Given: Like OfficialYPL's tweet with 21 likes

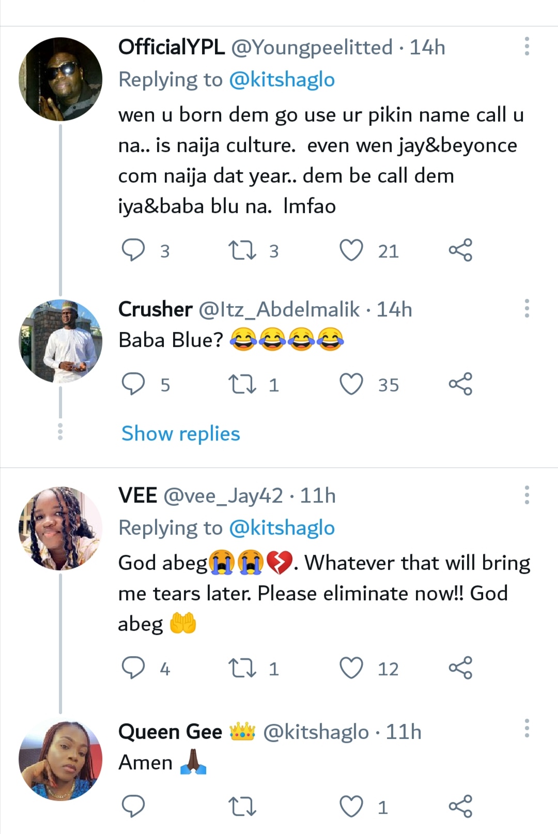Looking at the screenshot, I should (351, 251).
